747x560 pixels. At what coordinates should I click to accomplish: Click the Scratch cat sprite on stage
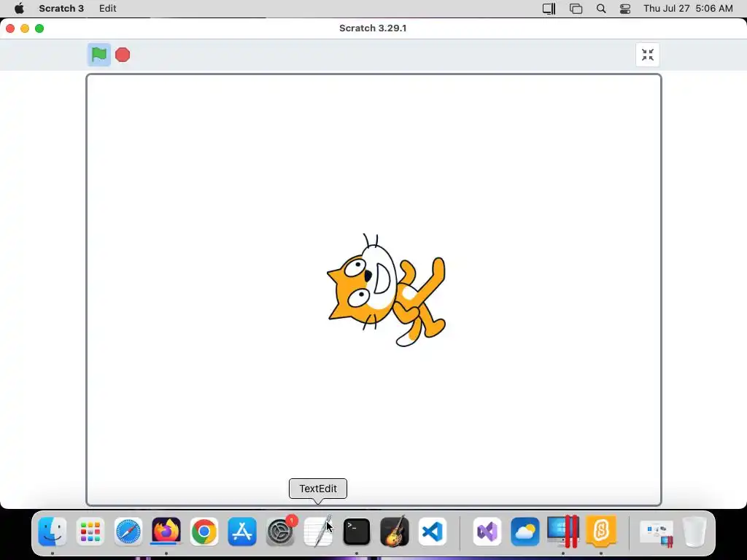[387, 289]
